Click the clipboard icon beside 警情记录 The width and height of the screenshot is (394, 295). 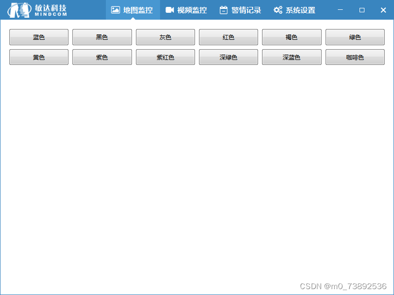coord(224,9)
